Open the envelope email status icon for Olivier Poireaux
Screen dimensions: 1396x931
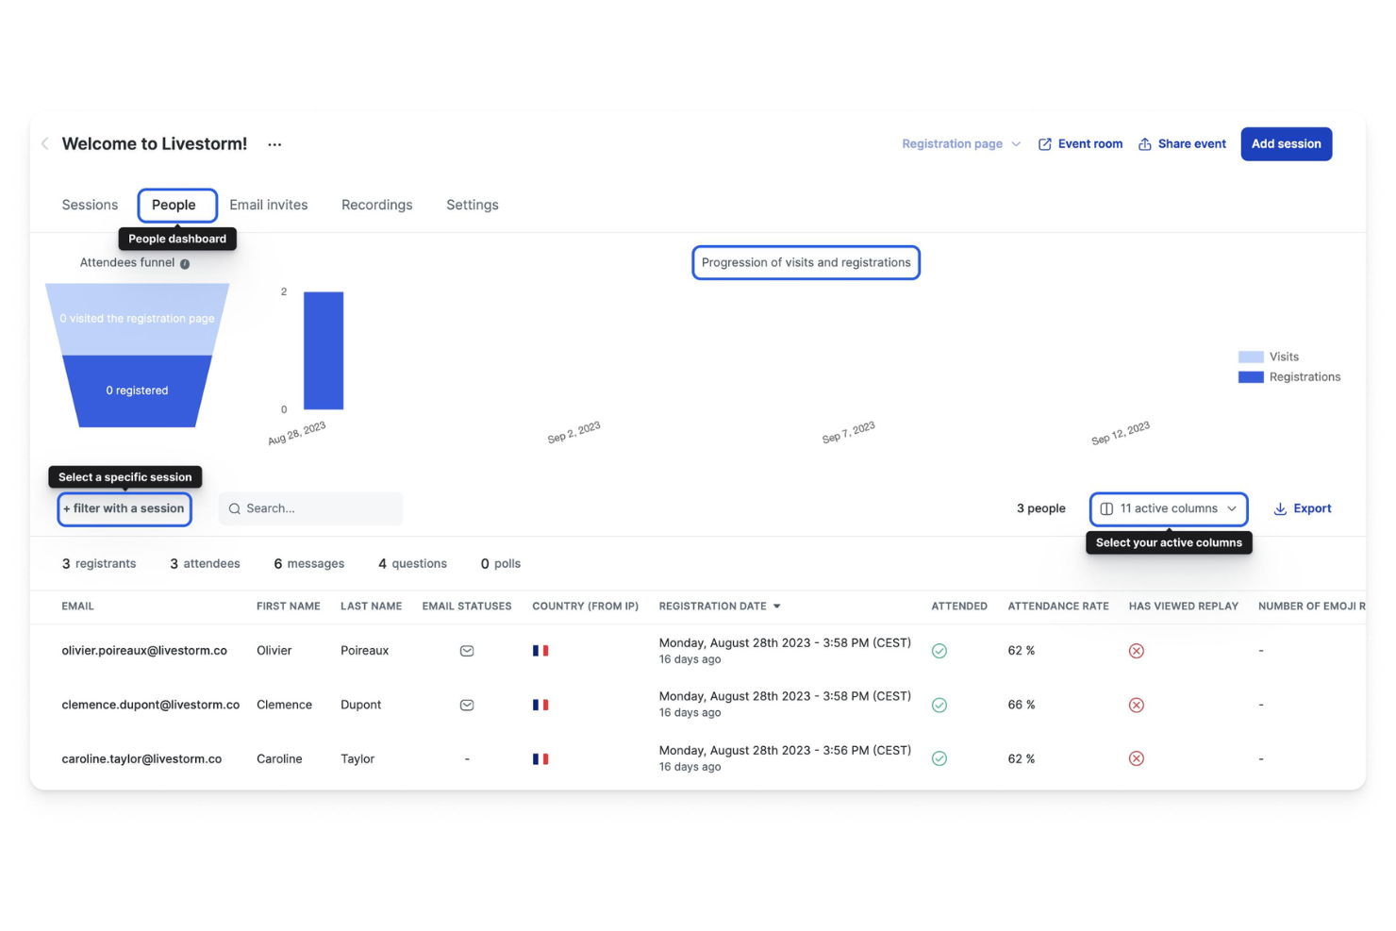point(467,650)
